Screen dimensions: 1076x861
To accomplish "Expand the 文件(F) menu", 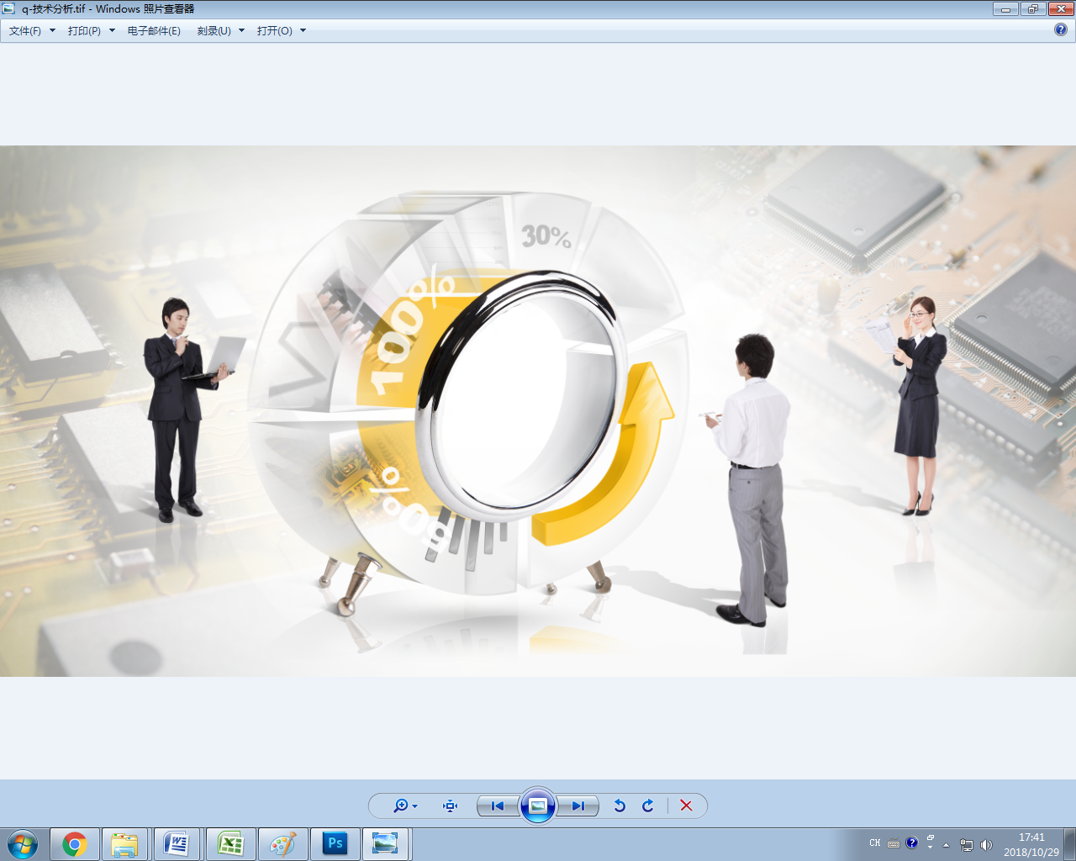I will tap(31, 30).
